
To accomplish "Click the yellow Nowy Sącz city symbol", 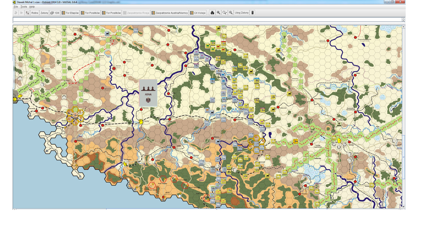I will point(126,164).
